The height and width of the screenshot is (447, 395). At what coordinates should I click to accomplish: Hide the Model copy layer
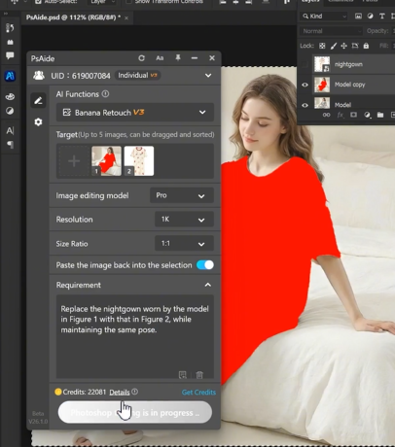[305, 85]
